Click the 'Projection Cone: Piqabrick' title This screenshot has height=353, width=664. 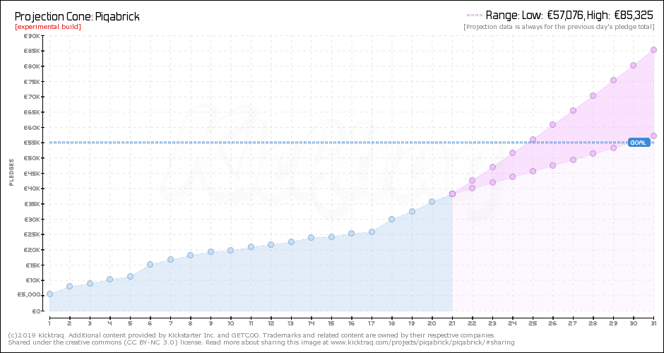[x=77, y=17]
